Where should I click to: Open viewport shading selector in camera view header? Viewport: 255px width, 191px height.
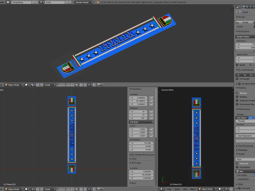[220, 189]
